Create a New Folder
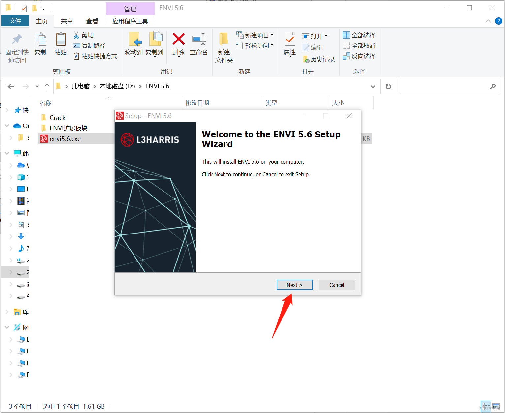The image size is (505, 413). 224,48
